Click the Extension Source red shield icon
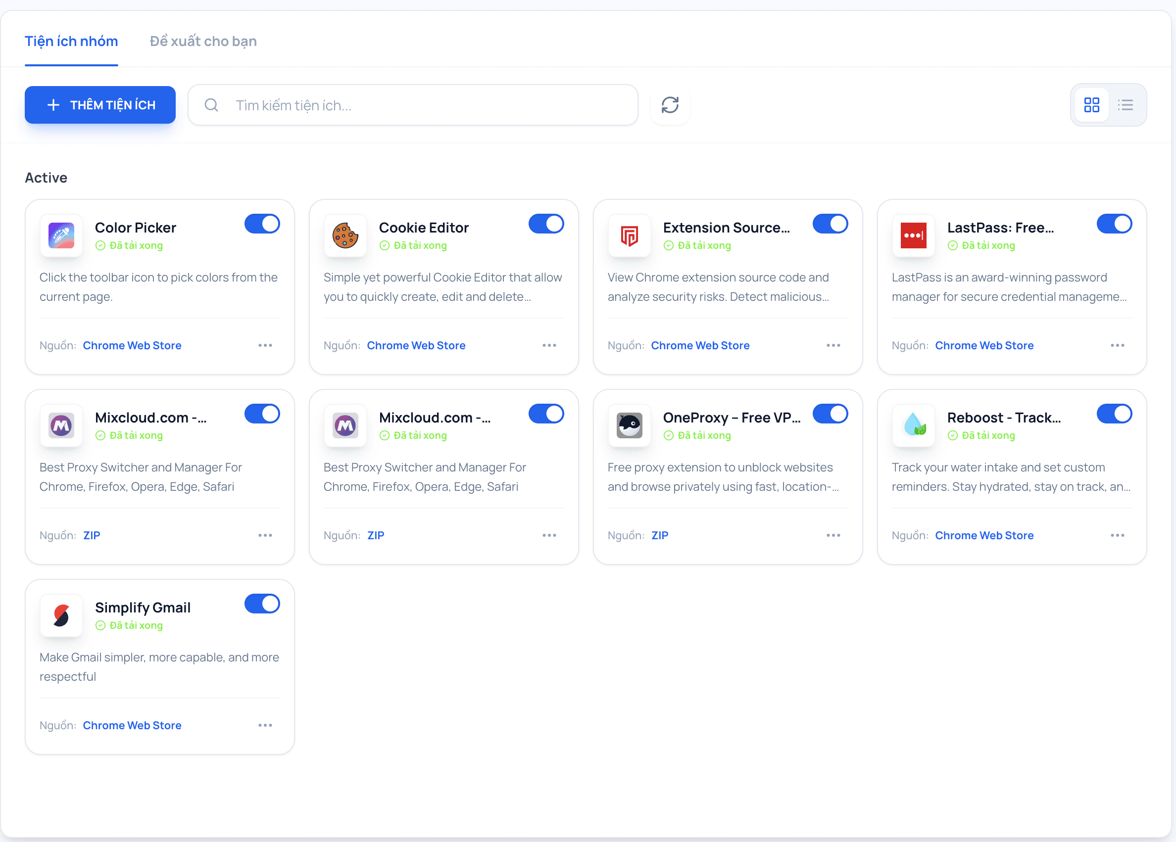This screenshot has width=1176, height=842. 630,235
